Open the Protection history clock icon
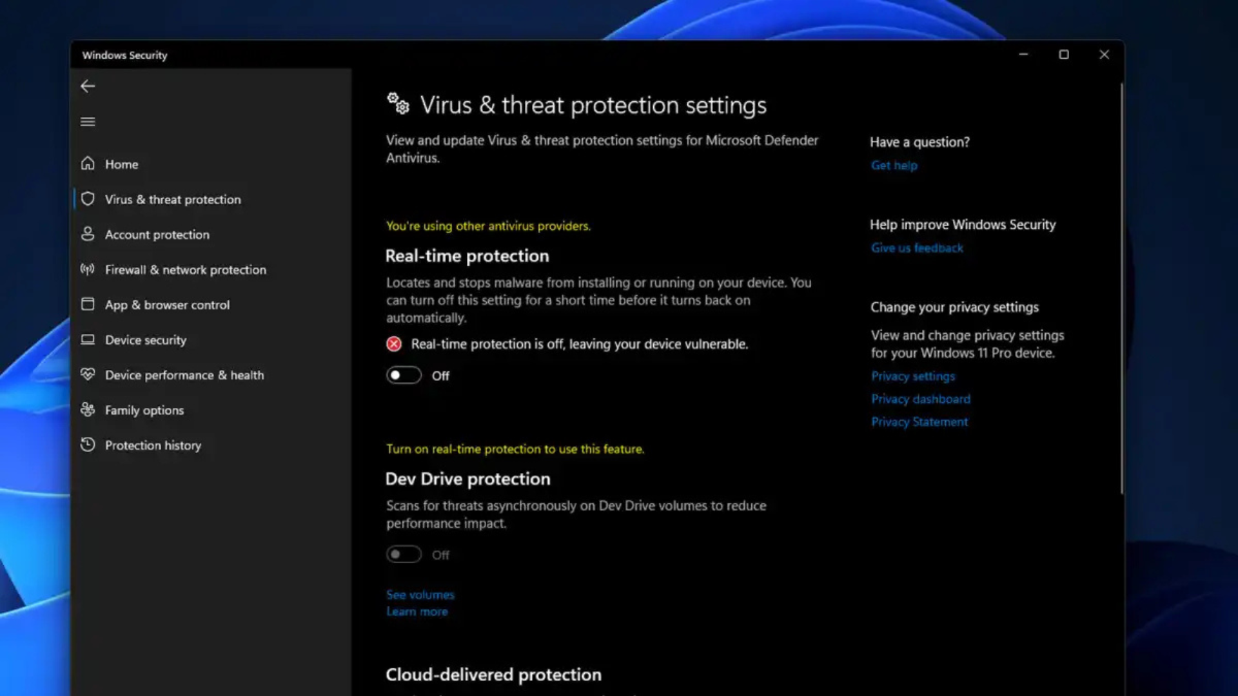Image resolution: width=1238 pixels, height=696 pixels. point(88,445)
